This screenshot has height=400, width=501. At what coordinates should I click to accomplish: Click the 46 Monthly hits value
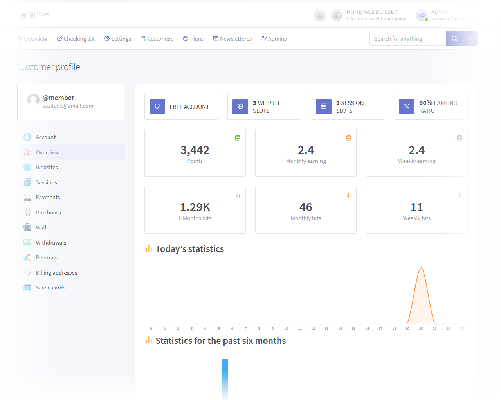tap(306, 207)
